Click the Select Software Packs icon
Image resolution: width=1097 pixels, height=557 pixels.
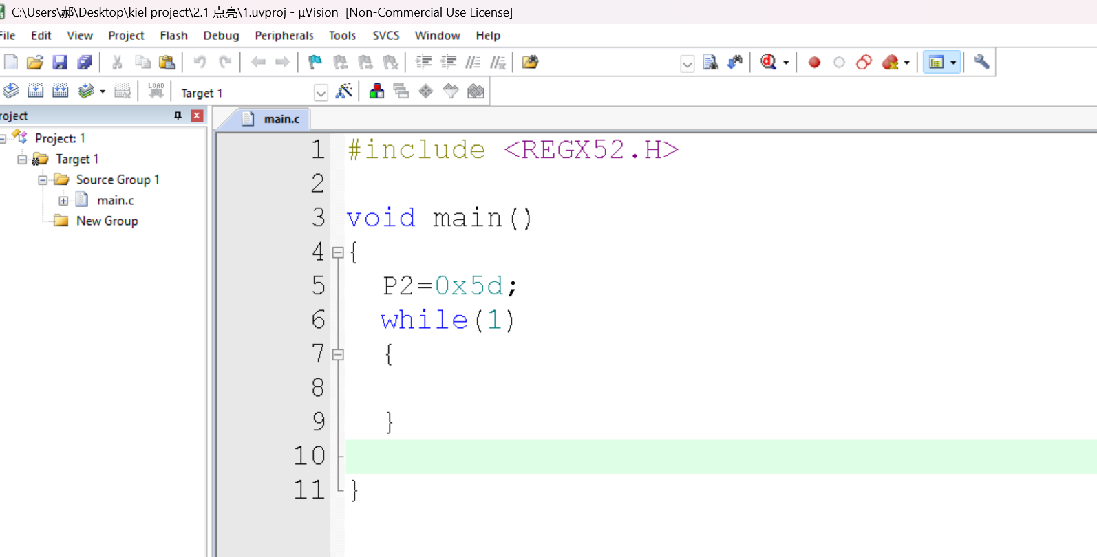(451, 91)
